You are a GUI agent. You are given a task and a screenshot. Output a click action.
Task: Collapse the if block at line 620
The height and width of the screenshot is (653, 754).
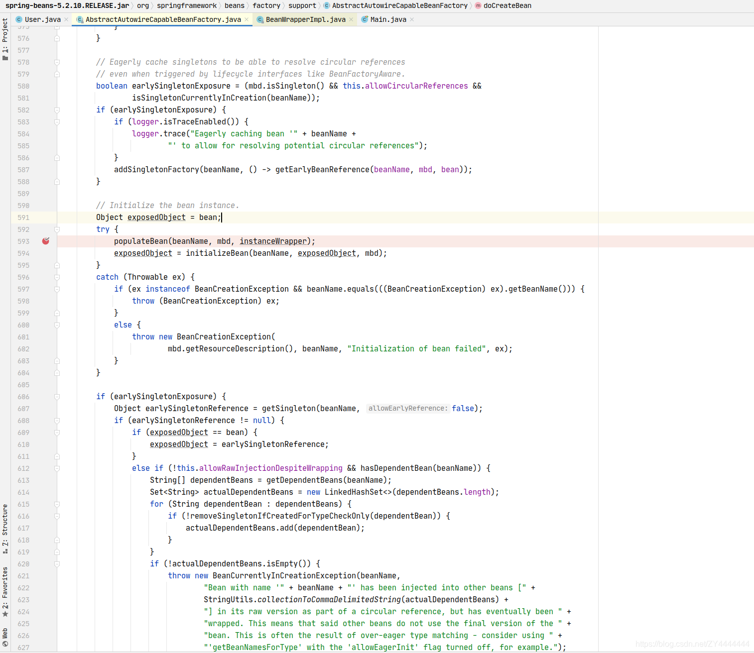point(57,564)
